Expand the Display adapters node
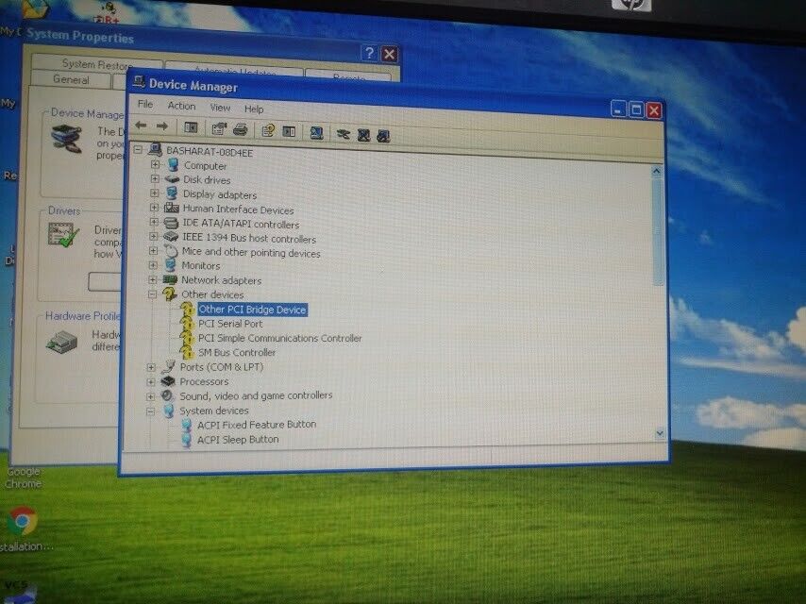Screen dimensions: 806x604 click(154, 193)
